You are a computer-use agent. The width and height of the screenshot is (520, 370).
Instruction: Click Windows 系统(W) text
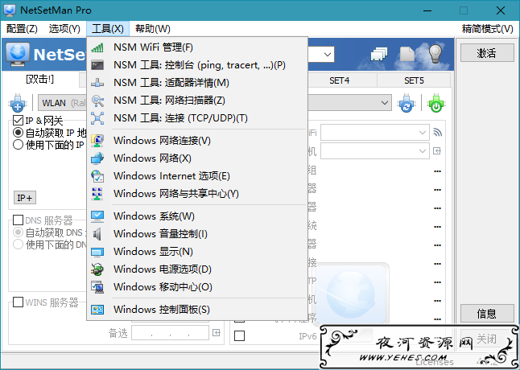[x=154, y=216]
